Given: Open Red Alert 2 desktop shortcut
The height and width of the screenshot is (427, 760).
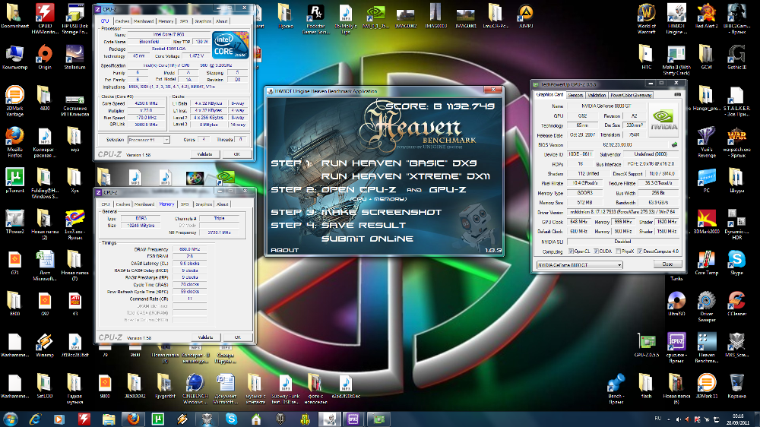Looking at the screenshot, I should (706, 17).
